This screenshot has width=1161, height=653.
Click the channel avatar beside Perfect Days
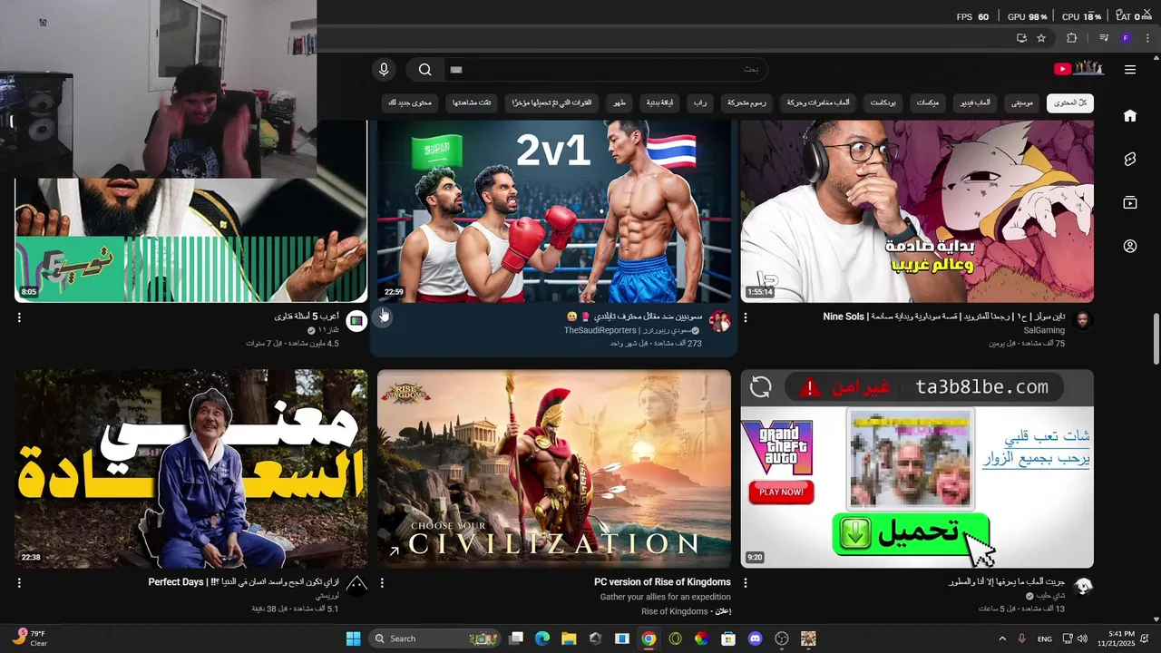pos(356,585)
